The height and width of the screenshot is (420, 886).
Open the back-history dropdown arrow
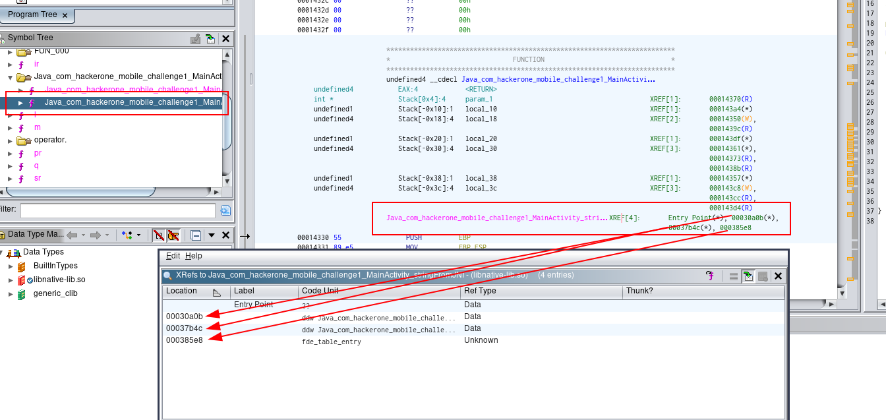point(83,235)
